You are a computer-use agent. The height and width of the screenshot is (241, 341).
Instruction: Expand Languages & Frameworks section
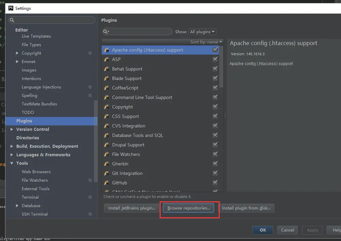pos(12,155)
